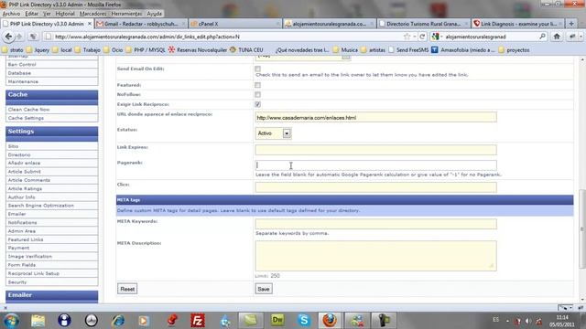Screen dimensions: 586x329
Task: Switch to the Link Diagnosis tab
Action: [x=518, y=24]
